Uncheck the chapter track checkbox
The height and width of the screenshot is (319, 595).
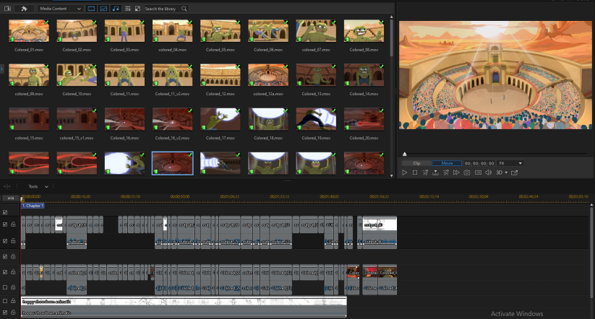tap(5, 212)
